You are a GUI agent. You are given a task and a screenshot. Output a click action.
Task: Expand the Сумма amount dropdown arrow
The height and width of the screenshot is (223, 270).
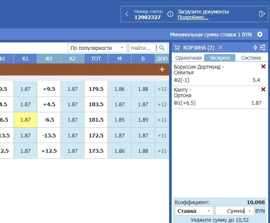249,211
